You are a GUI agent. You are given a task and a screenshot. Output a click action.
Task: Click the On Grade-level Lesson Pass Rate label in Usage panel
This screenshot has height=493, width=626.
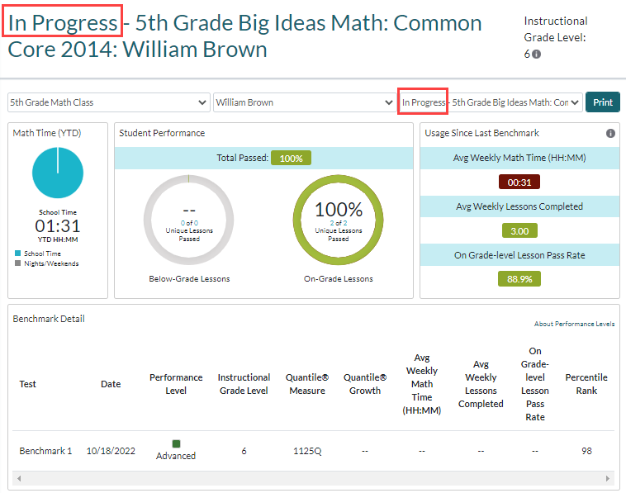point(519,255)
